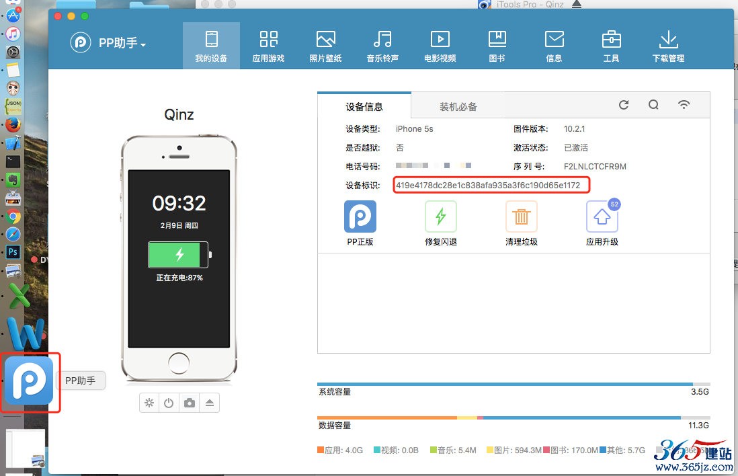This screenshot has height=476, width=738.
Task: Click the jailbreak status value 否
Action: pyautogui.click(x=400, y=148)
